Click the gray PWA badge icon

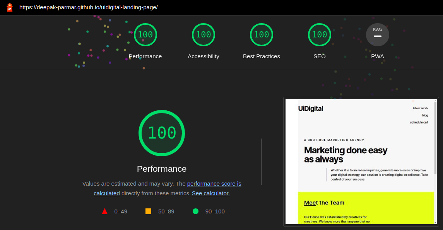pos(377,34)
